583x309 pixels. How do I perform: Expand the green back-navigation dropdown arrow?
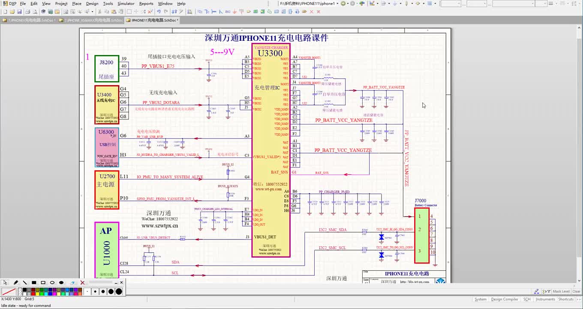coord(348,4)
